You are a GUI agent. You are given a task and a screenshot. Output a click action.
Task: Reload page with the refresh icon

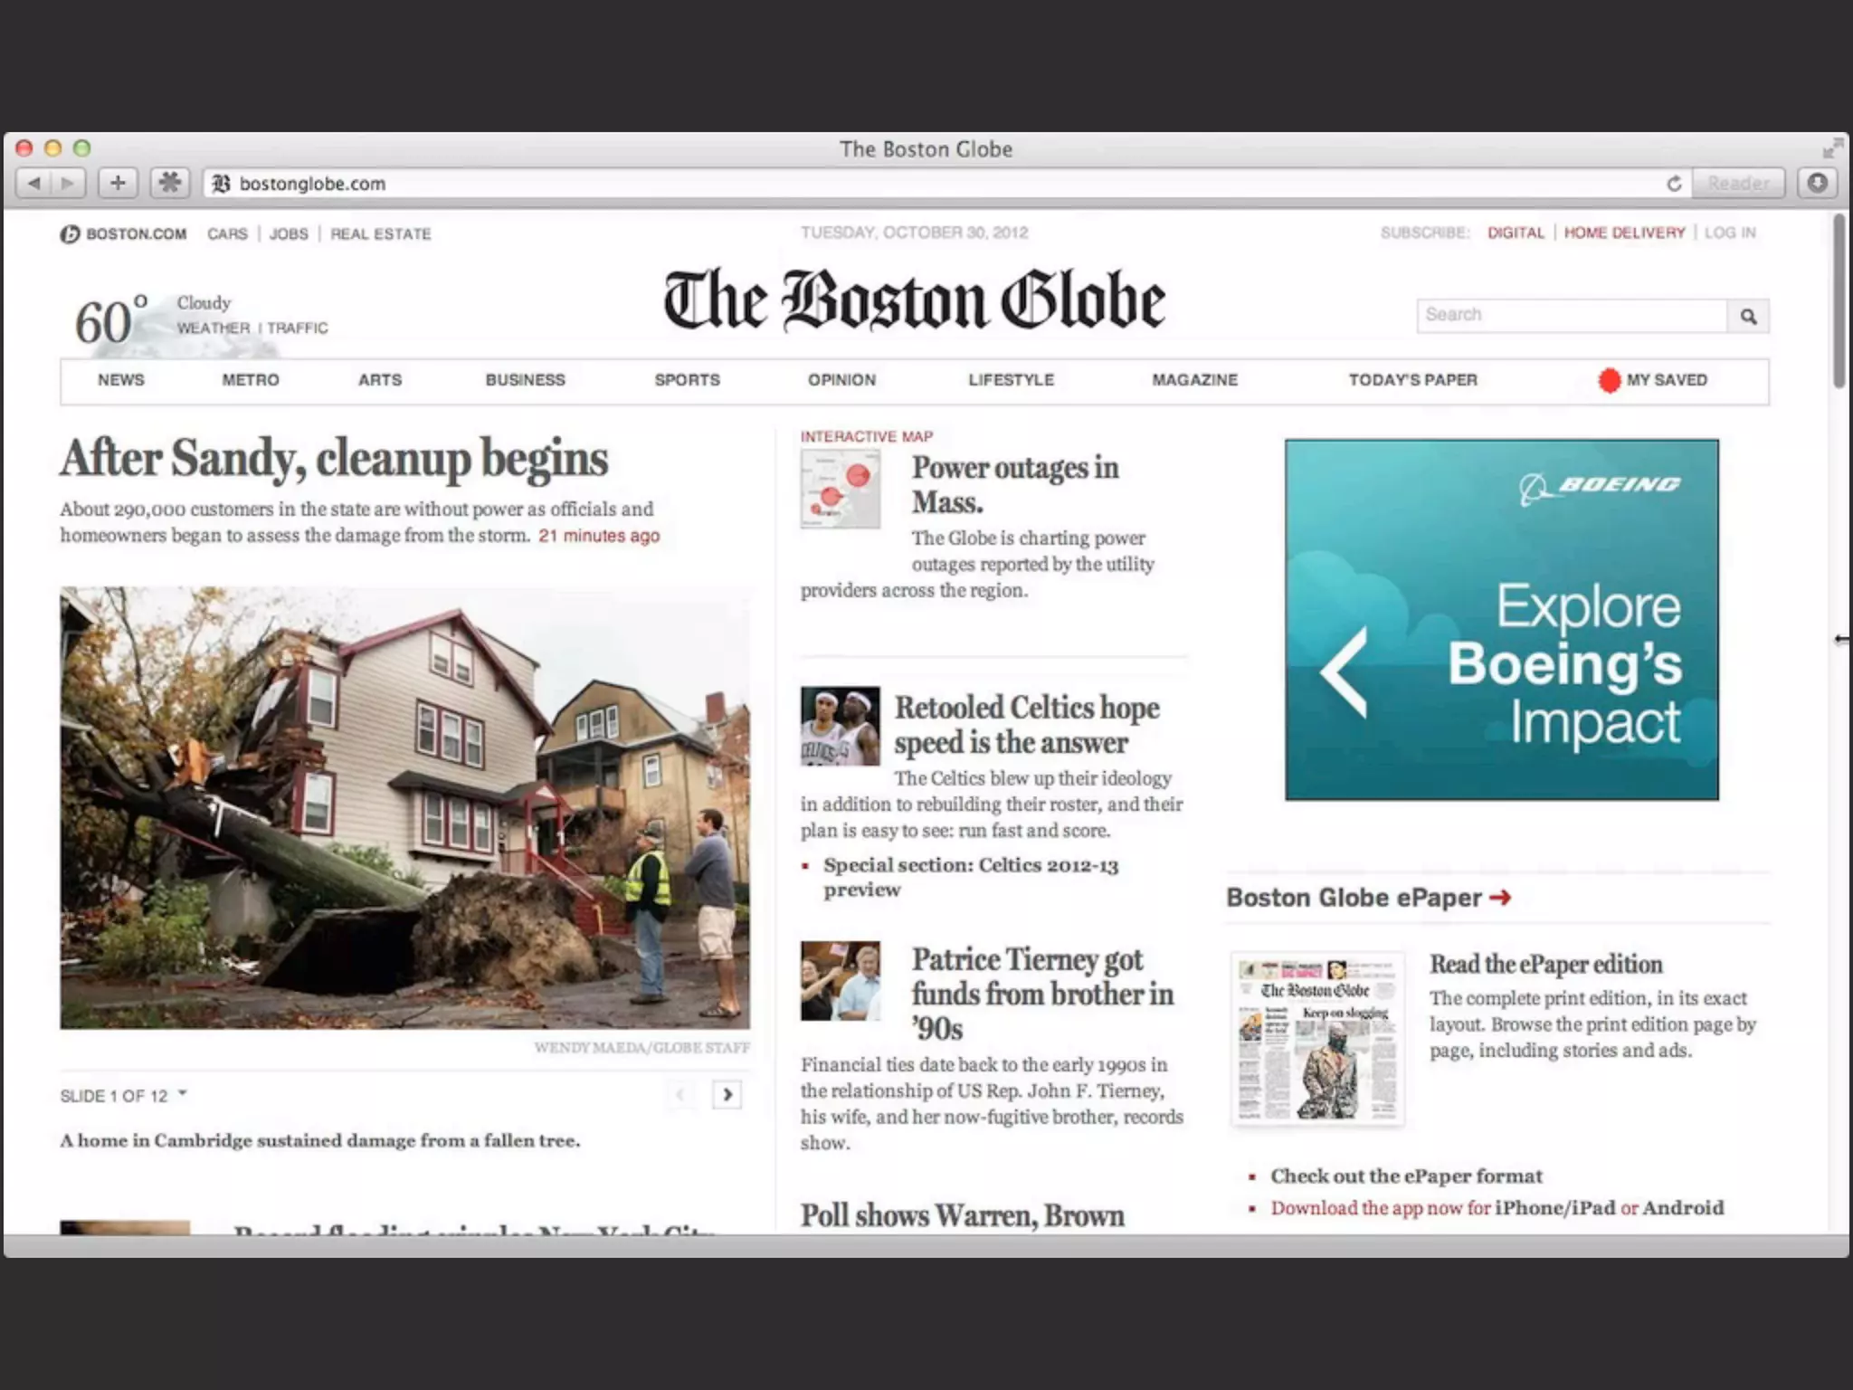pos(1674,184)
